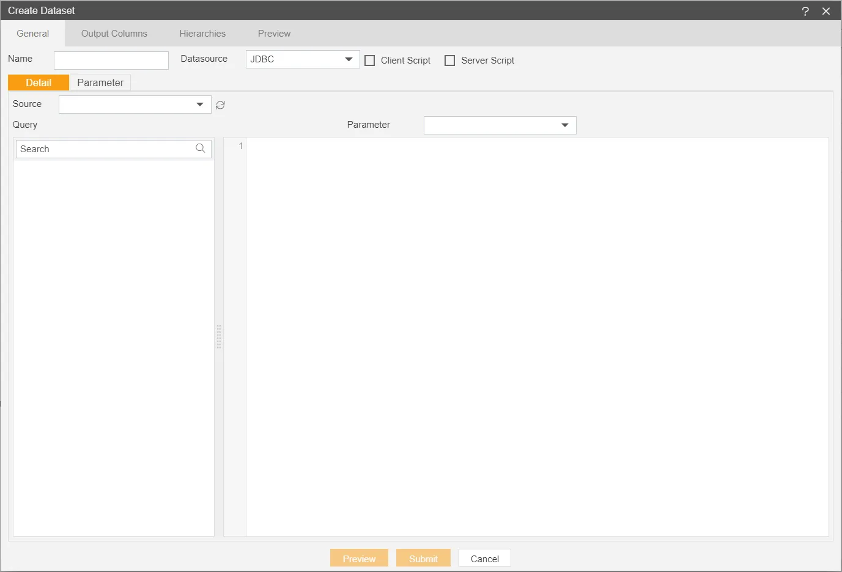Enable the Client Script checkbox
The image size is (842, 572).
click(x=370, y=61)
